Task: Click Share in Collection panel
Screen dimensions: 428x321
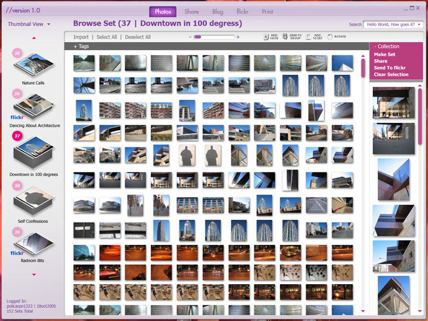Action: [381, 61]
